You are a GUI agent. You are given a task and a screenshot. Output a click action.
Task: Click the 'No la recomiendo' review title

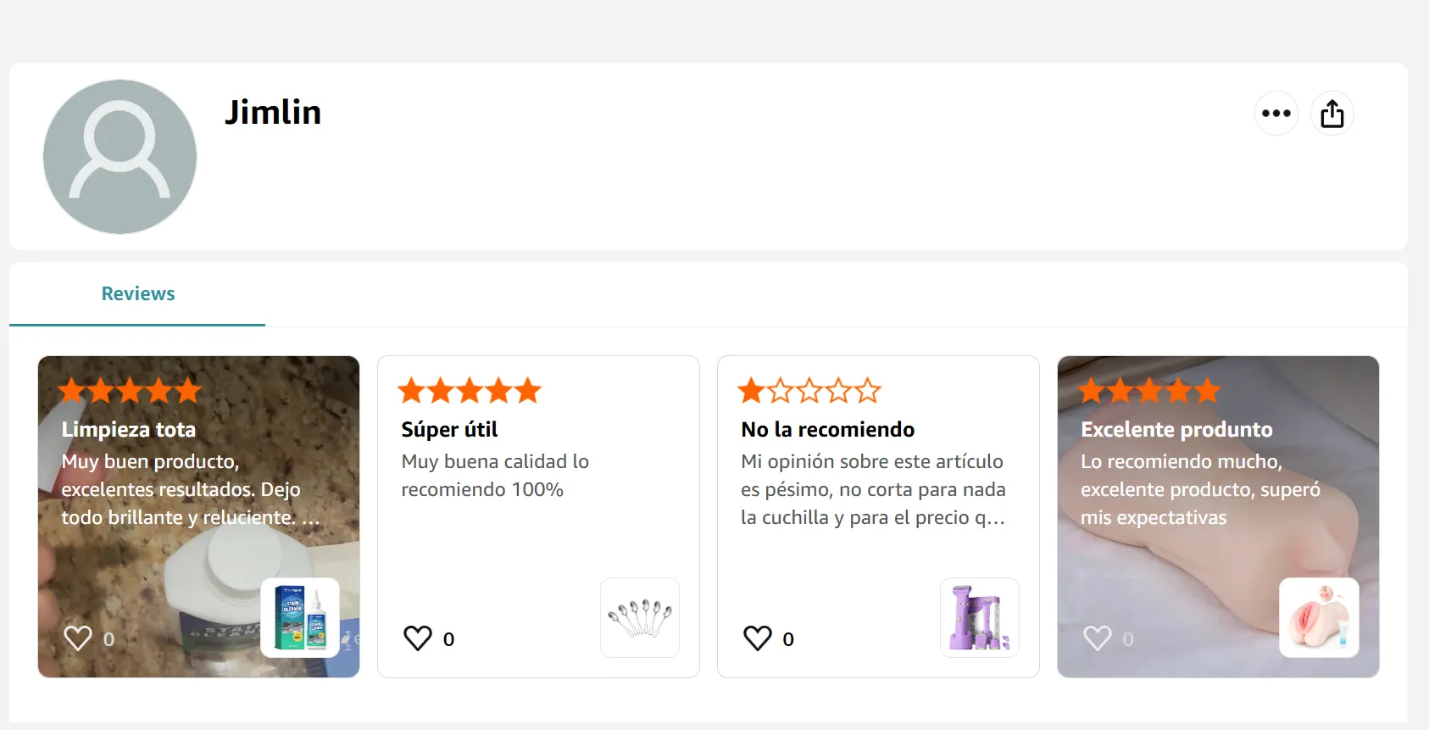tap(827, 429)
